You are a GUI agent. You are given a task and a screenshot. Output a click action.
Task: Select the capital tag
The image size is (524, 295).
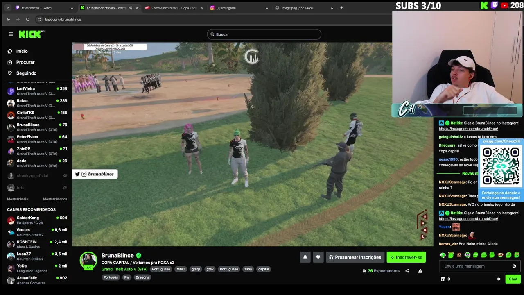coord(264,269)
